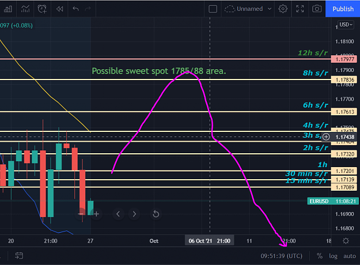Click the Publish button
This screenshot has width=360, height=265.
coord(343,9)
